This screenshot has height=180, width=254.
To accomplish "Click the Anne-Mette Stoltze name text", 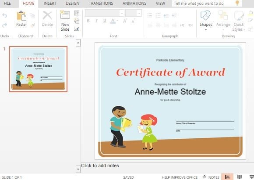I will point(170,92).
